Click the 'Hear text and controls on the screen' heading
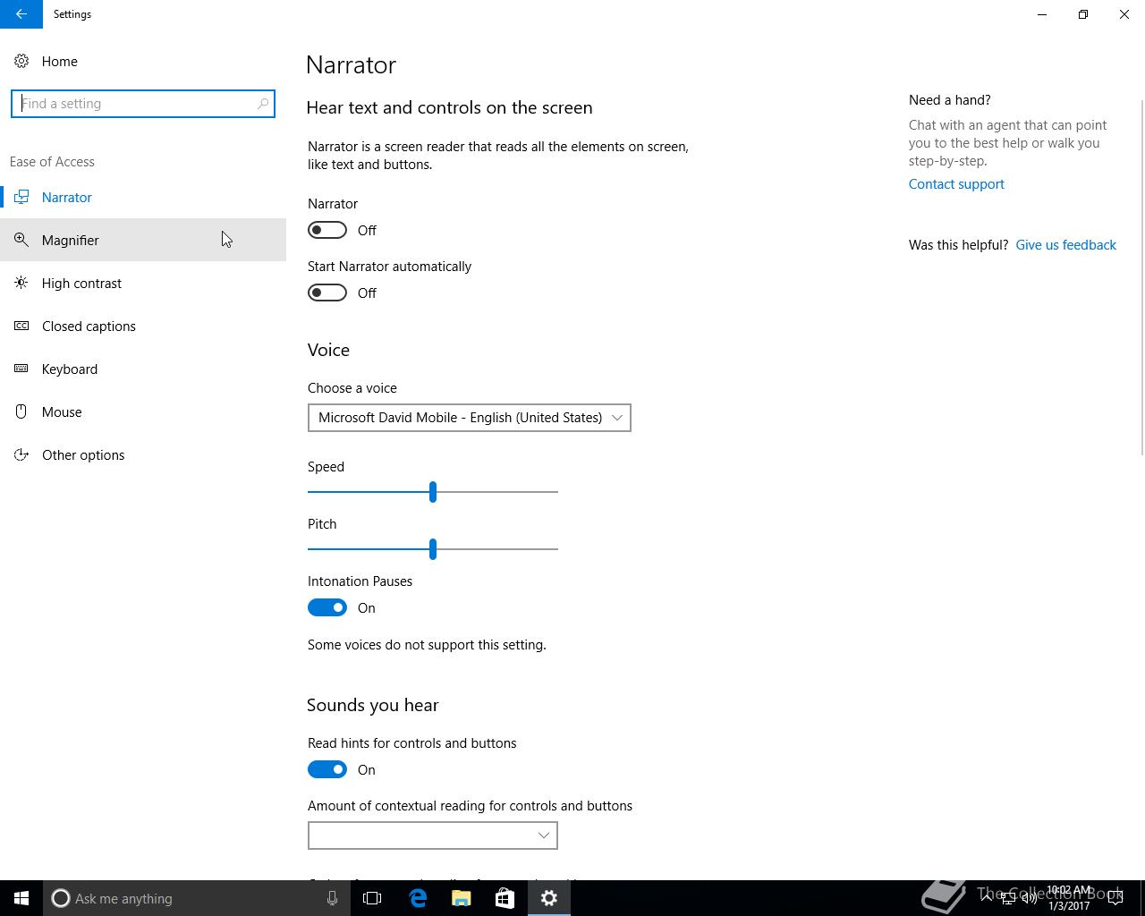The width and height of the screenshot is (1145, 916). [449, 108]
